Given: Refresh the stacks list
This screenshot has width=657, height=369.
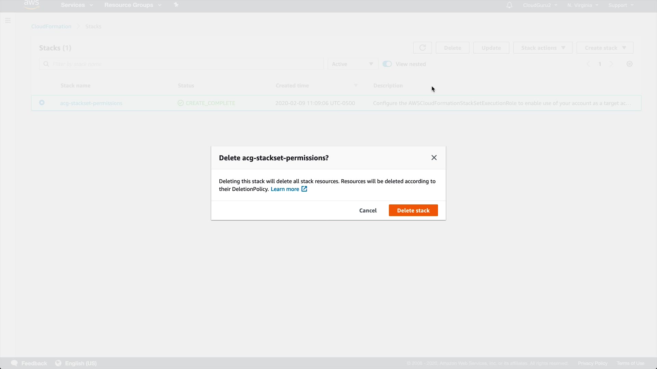Looking at the screenshot, I should [x=422, y=48].
